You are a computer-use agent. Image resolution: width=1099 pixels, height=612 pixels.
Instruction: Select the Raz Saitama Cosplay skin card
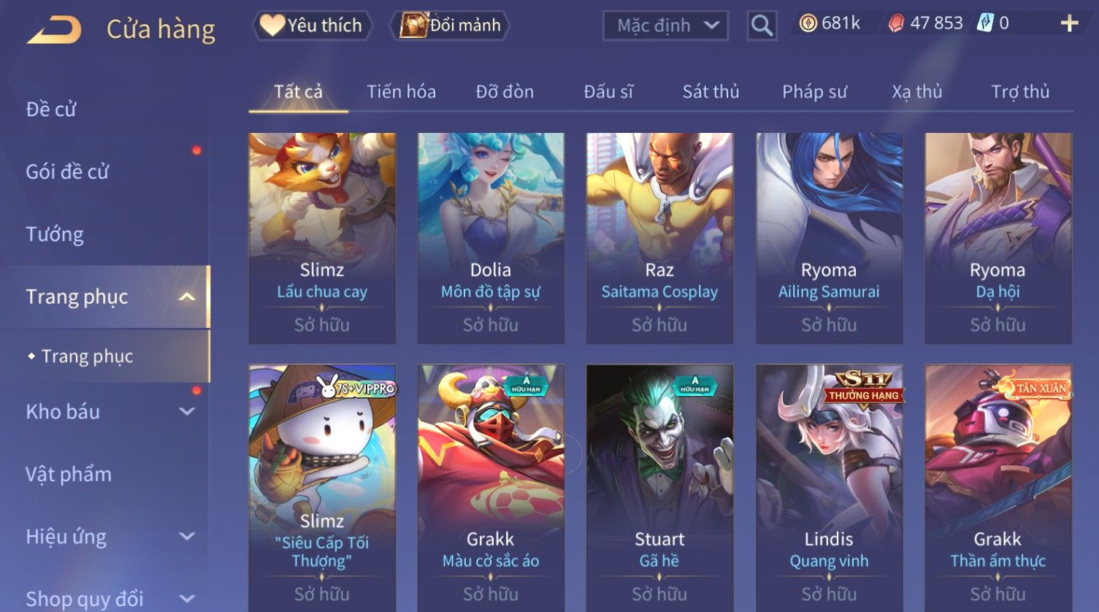click(659, 238)
